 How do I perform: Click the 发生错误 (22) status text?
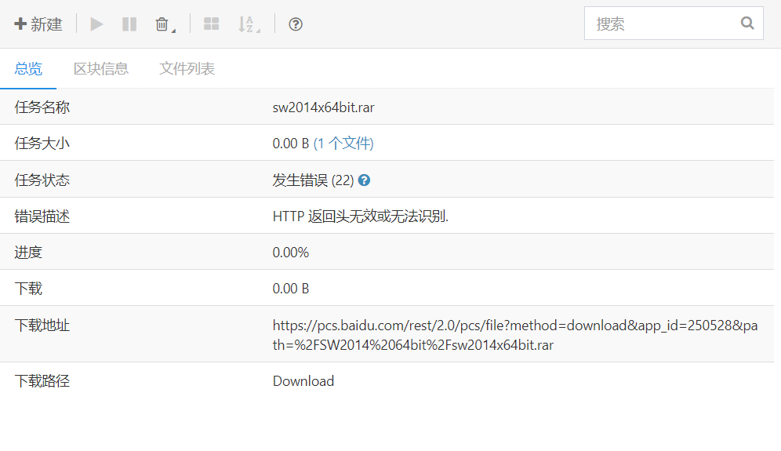tap(313, 180)
